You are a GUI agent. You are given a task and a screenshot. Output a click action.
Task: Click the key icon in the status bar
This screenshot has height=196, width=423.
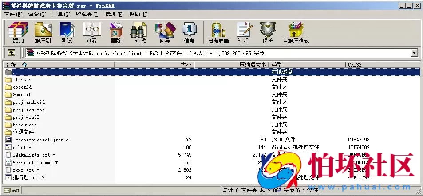[15, 191]
